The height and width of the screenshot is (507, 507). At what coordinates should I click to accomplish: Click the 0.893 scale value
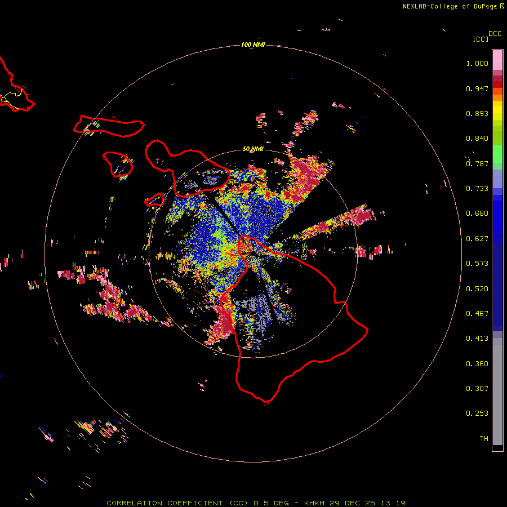477,113
